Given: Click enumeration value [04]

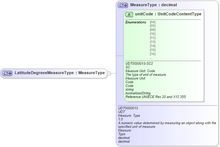Looking at the screenshot, I should point(153,22).
